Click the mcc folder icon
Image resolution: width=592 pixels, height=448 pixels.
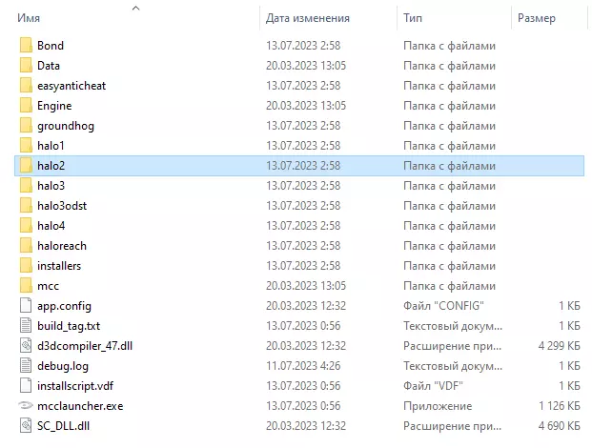[26, 285]
